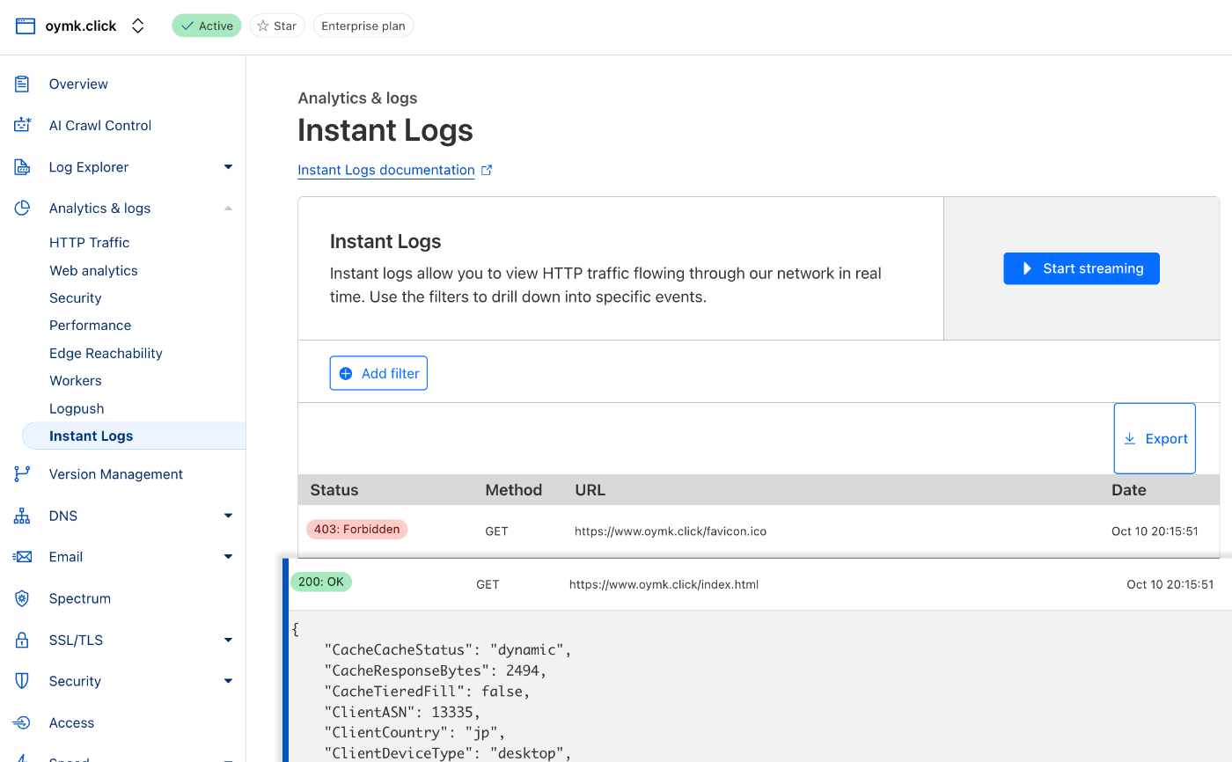This screenshot has height=762, width=1232.
Task: Click the Log Explorer icon
Action: click(23, 167)
